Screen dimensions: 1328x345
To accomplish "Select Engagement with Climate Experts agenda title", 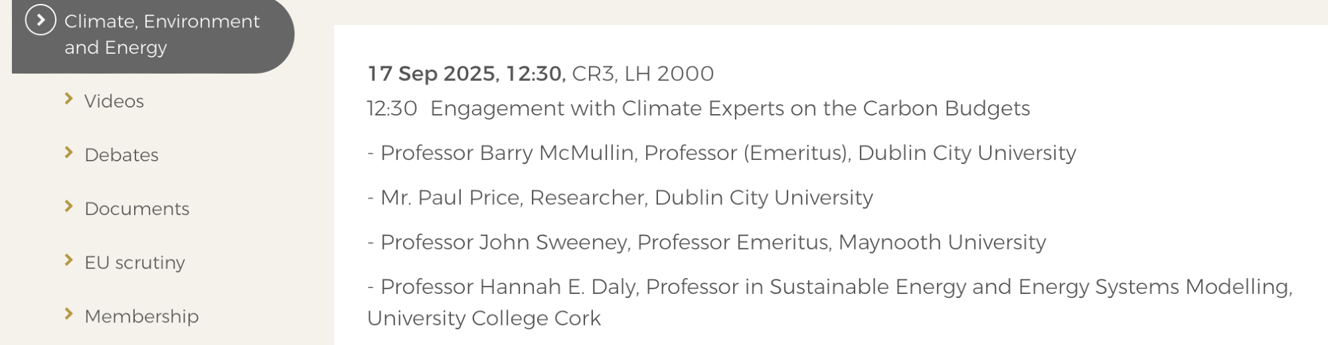I will (730, 108).
